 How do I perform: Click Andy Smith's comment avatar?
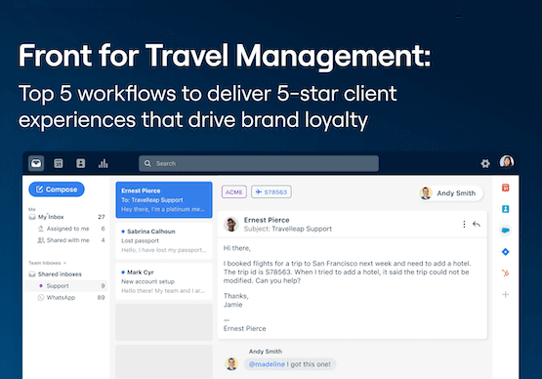point(231,363)
